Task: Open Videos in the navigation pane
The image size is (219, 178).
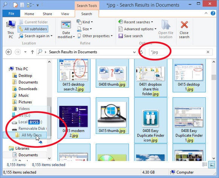Action: [21, 109]
